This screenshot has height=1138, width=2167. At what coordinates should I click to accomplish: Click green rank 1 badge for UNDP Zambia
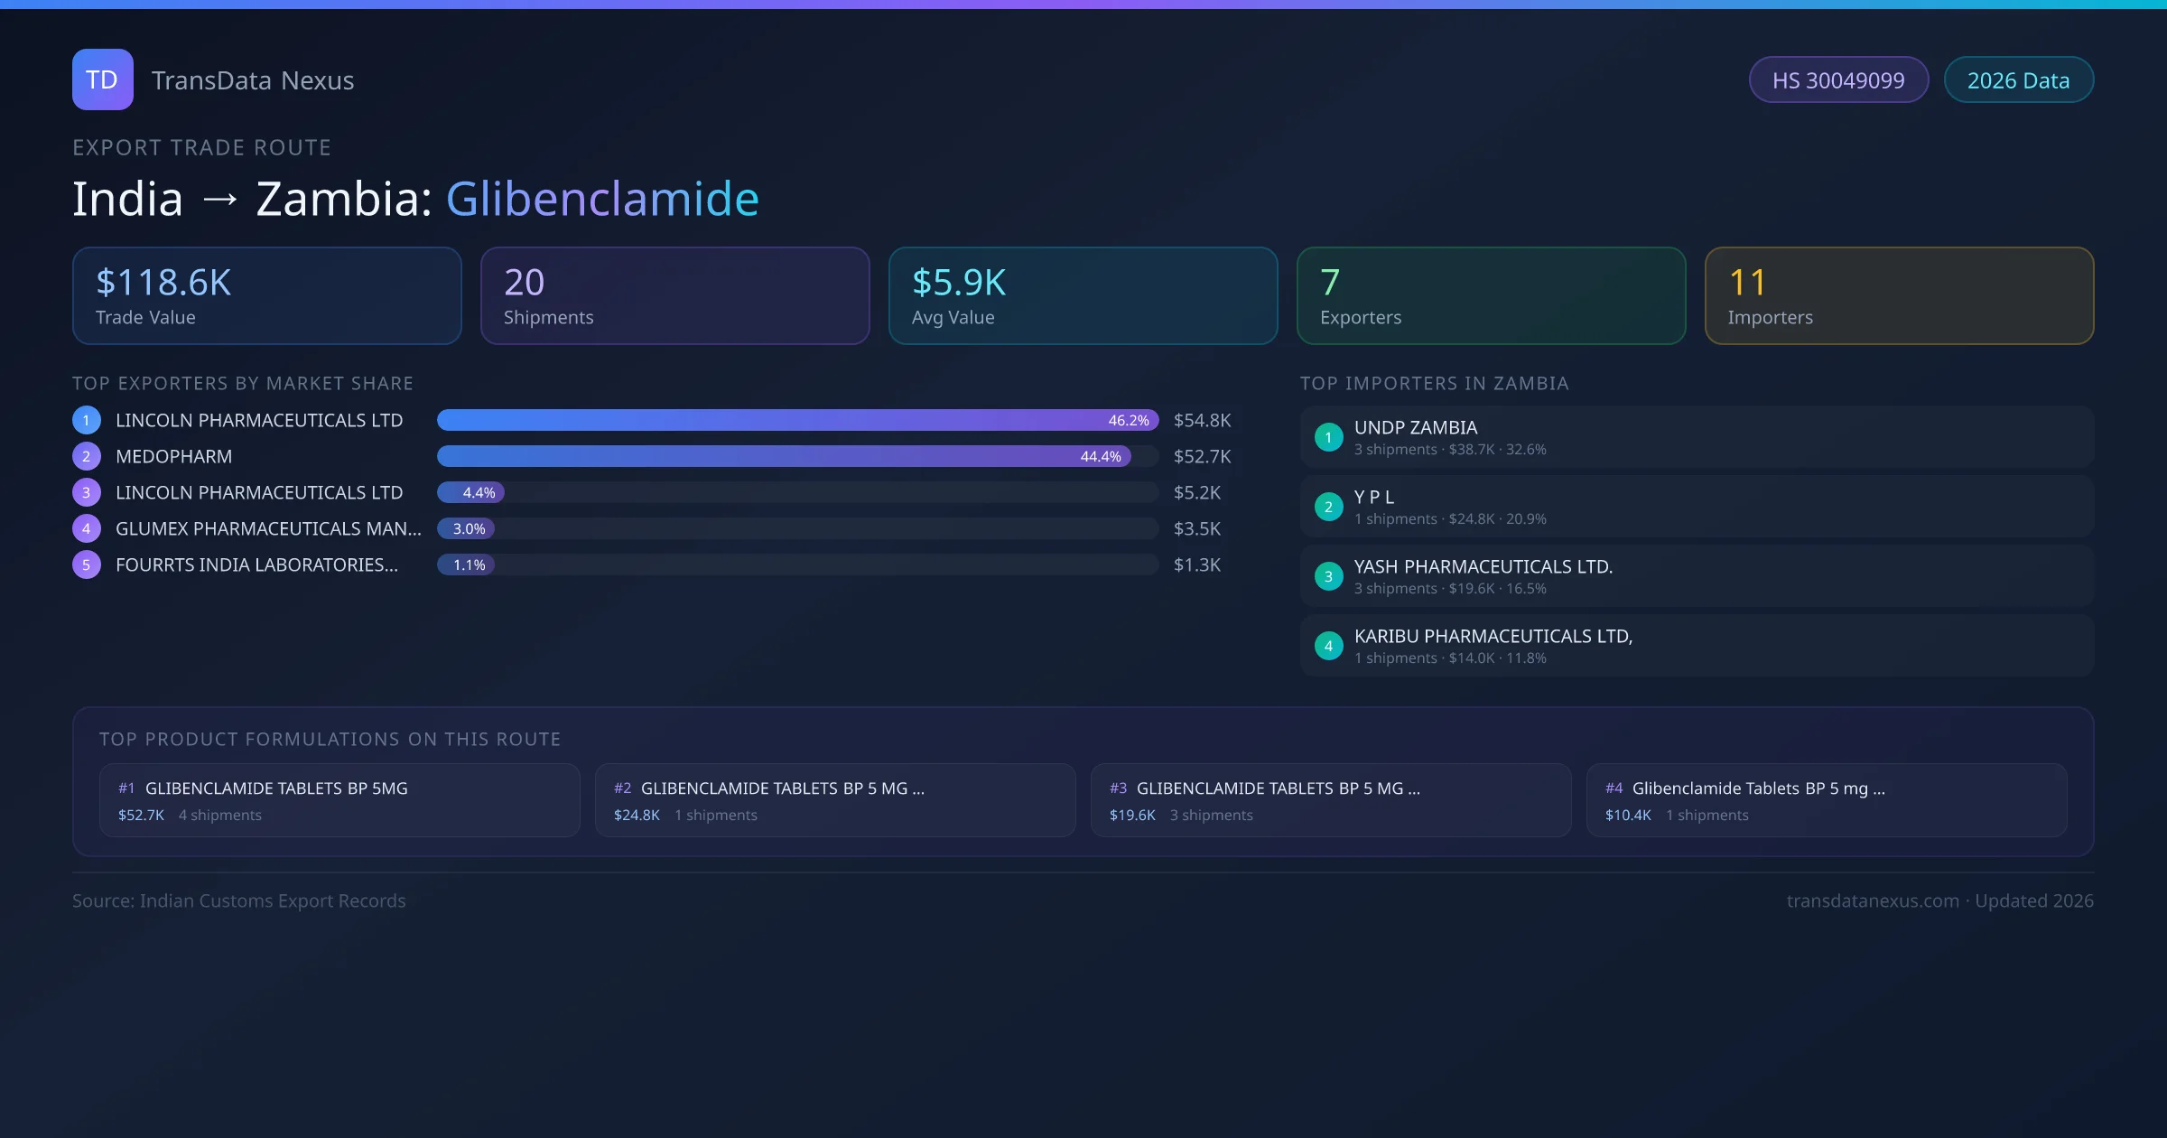1328,437
